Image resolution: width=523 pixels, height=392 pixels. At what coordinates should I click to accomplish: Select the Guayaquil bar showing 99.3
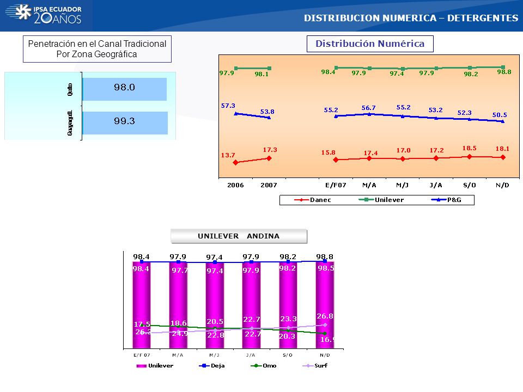125,122
